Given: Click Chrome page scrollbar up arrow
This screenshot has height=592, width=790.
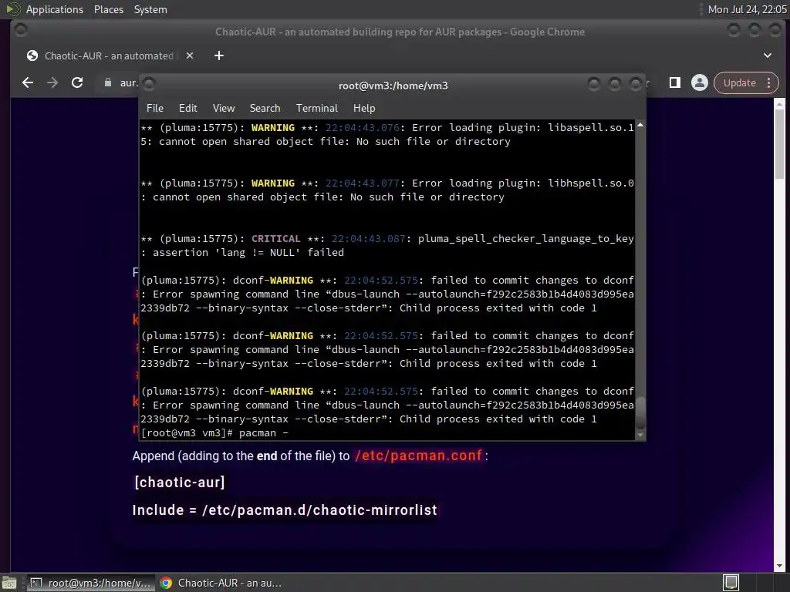Looking at the screenshot, I should [779, 104].
